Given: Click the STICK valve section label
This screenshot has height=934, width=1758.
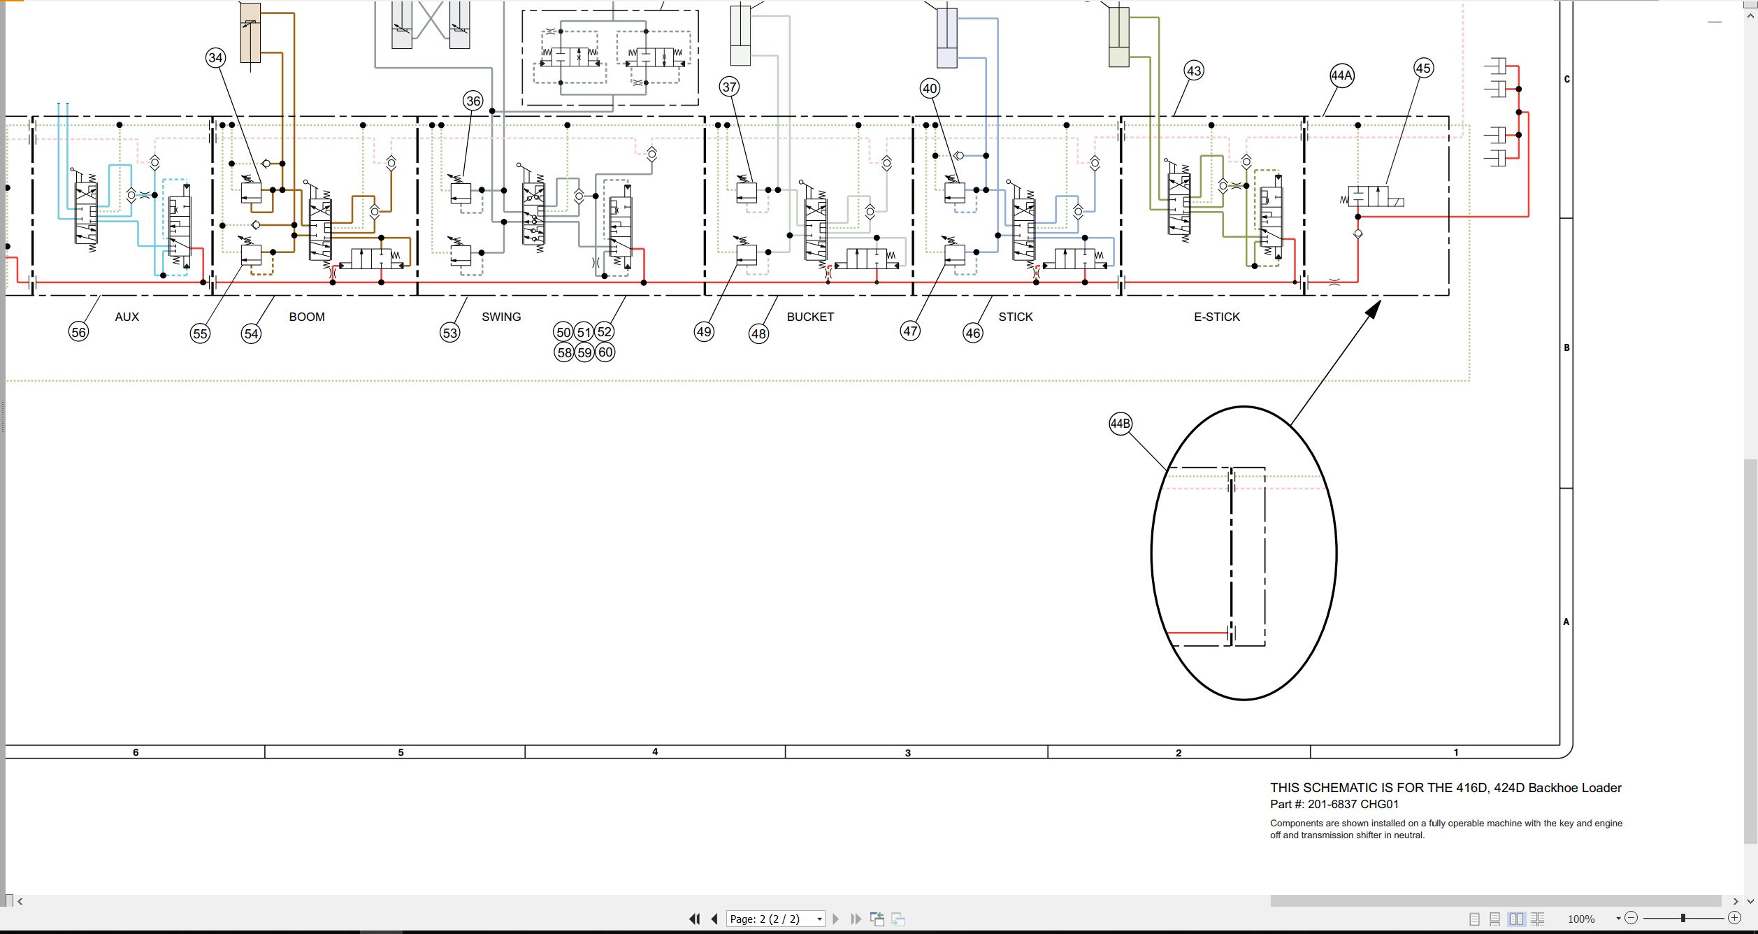Looking at the screenshot, I should tap(1015, 317).
